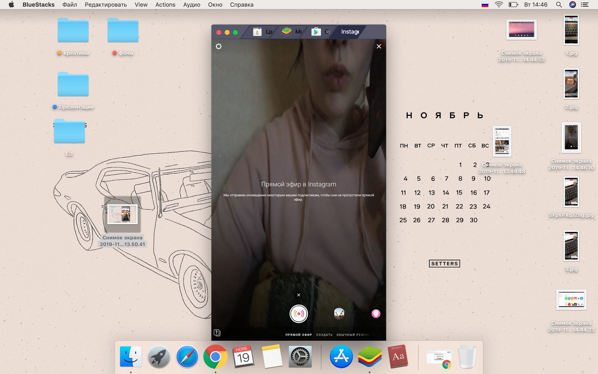Select the palm trees filter effect

tap(339, 313)
